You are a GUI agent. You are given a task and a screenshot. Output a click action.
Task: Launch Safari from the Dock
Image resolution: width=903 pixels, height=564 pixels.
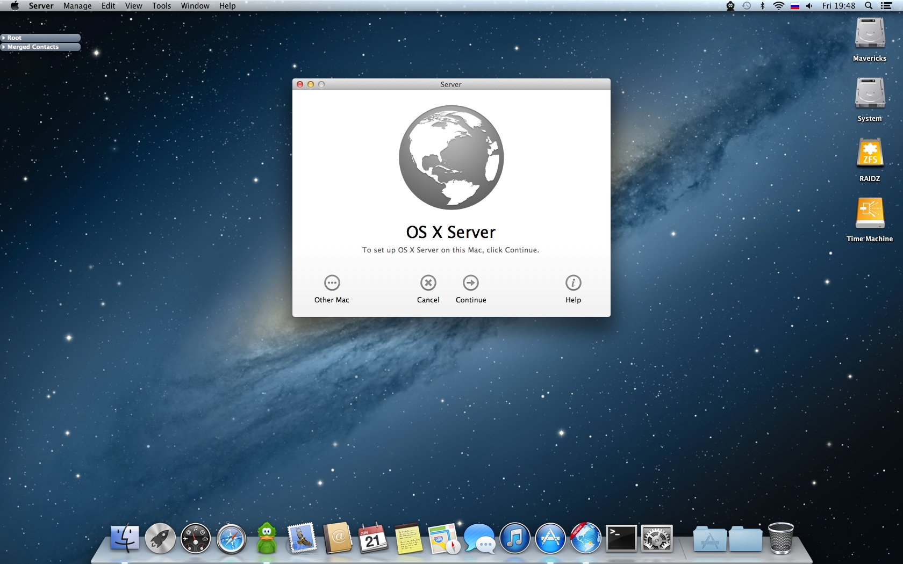click(x=231, y=539)
